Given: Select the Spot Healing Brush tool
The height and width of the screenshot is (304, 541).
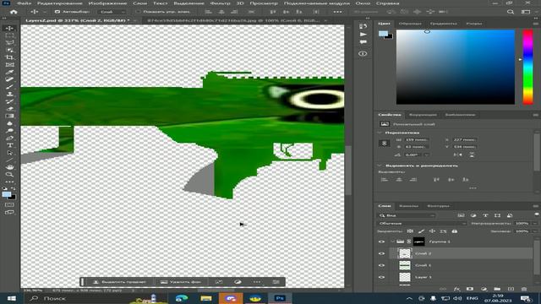Looking at the screenshot, I should (9, 79).
